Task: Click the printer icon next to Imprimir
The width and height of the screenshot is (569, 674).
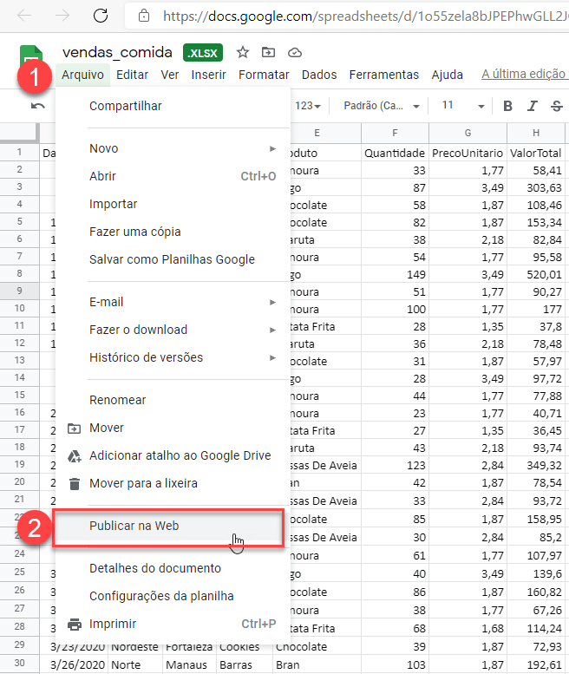Action: (75, 625)
